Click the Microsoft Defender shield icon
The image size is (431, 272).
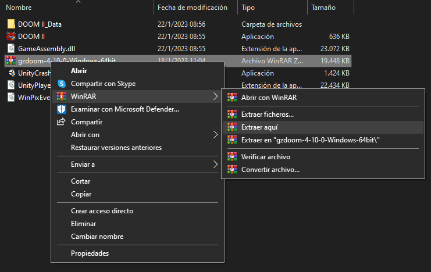[61, 109]
